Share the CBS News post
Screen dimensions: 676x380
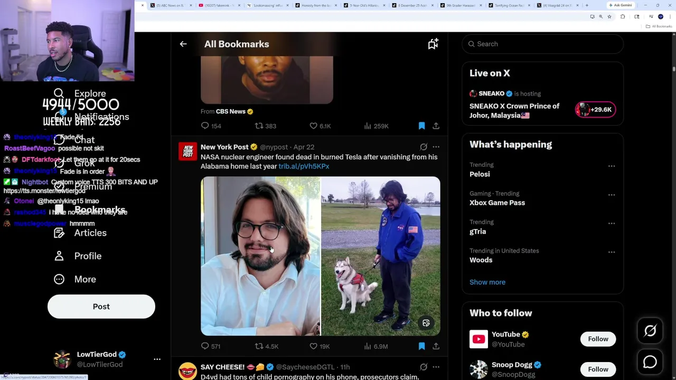click(436, 126)
